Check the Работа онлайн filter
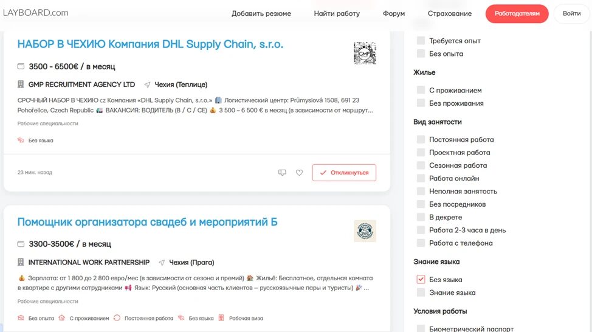 coord(421,178)
